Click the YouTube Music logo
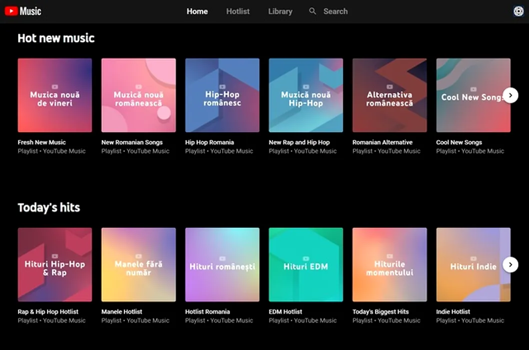Viewport: 529px width, 350px height. coord(23,11)
